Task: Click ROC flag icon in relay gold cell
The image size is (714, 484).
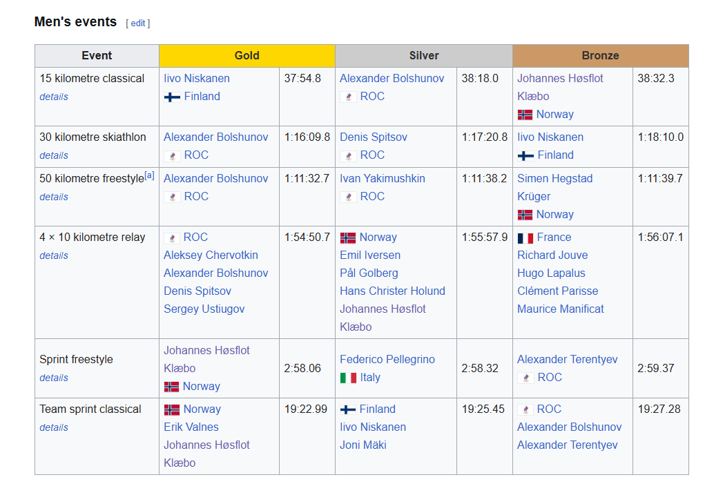Action: click(172, 238)
